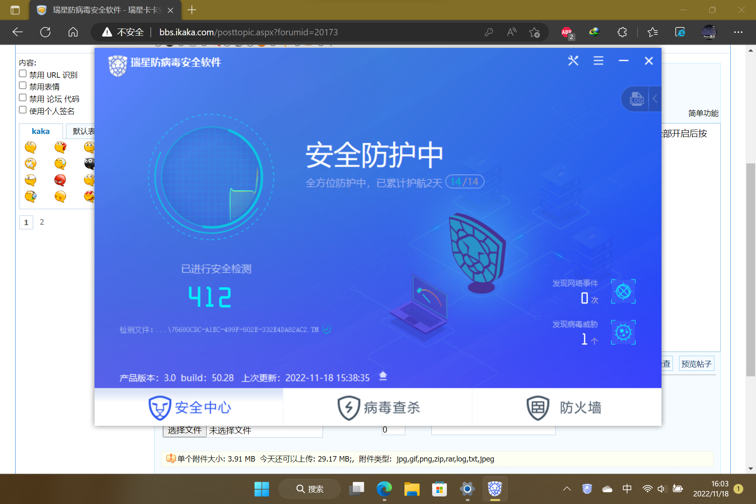Go back in the browser
This screenshot has height=504, width=756.
18,32
